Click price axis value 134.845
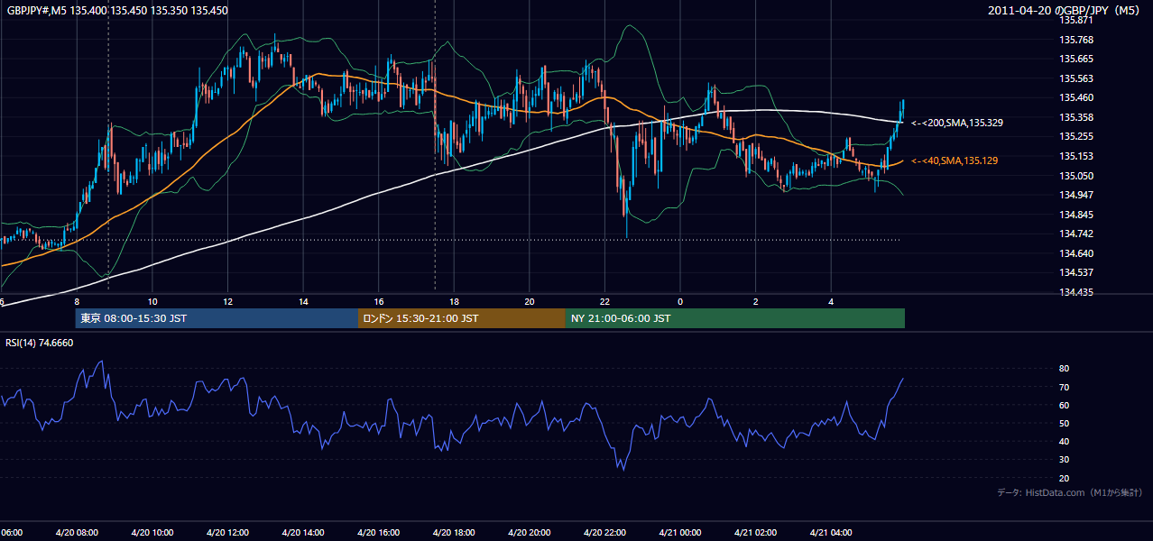Screen dimensions: 1153x541 pos(1076,215)
